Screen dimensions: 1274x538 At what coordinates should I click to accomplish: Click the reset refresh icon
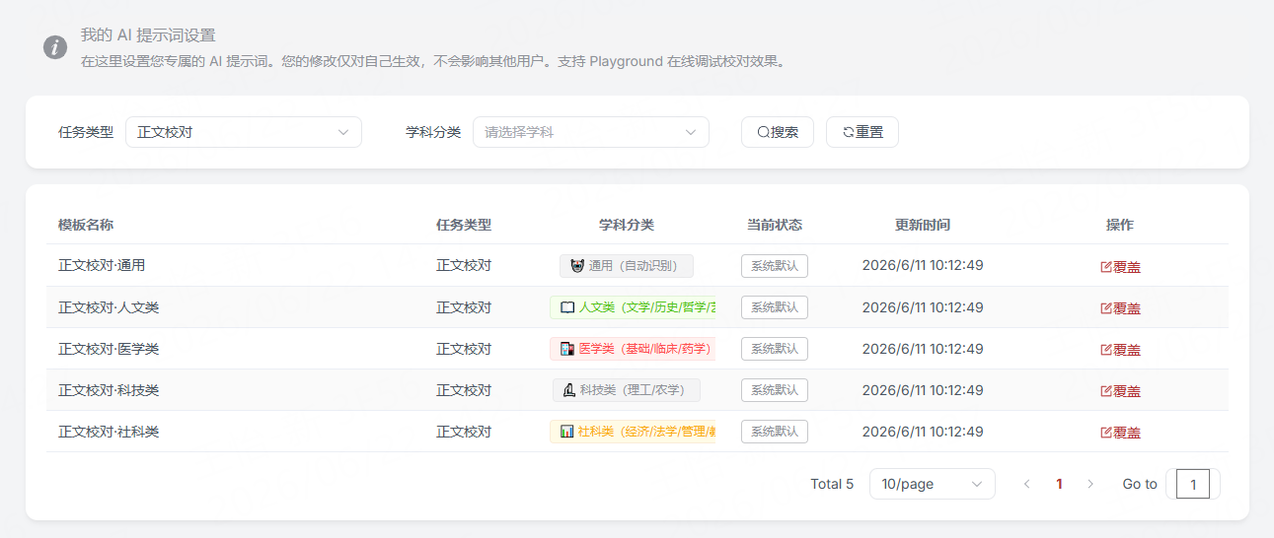coord(848,132)
